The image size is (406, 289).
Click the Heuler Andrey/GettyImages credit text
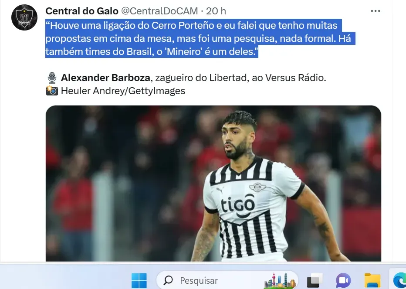123,91
